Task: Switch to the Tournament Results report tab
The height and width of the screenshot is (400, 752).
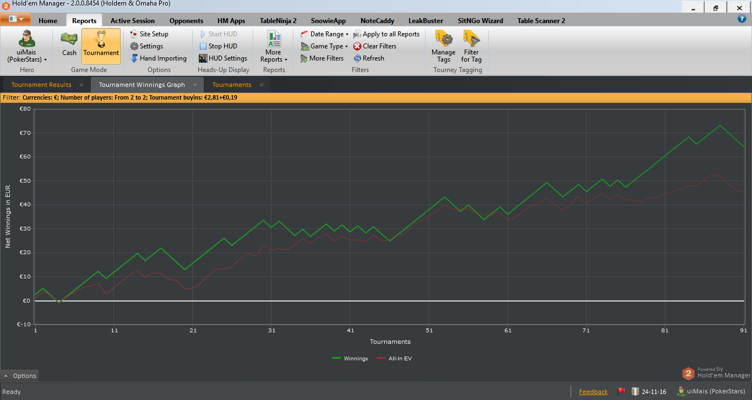Action: (41, 85)
